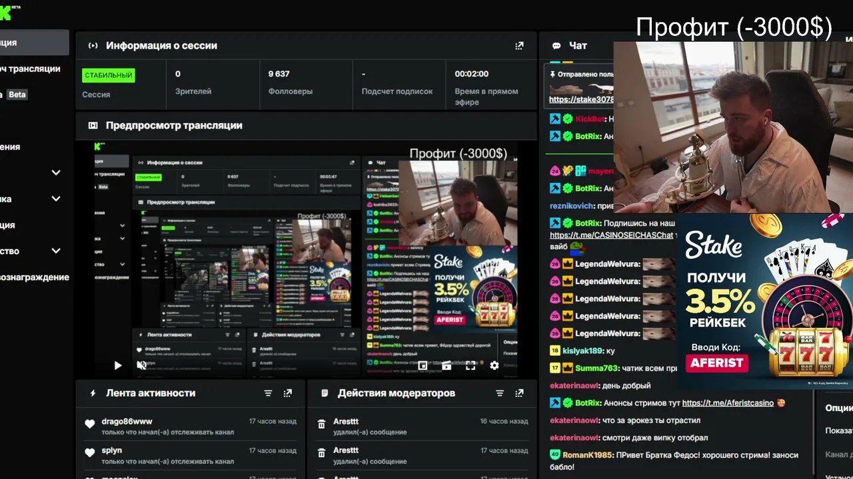
Task: Click the RomanK1985 username in chat
Action: click(x=587, y=454)
